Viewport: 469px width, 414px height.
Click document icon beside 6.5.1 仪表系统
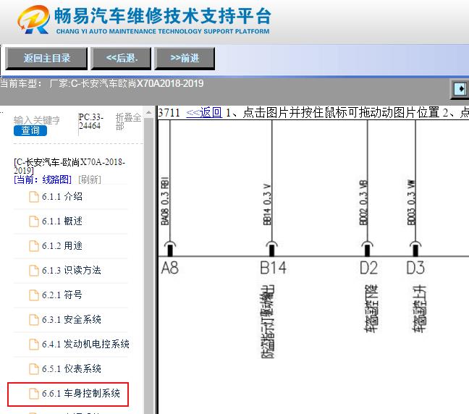coord(34,369)
